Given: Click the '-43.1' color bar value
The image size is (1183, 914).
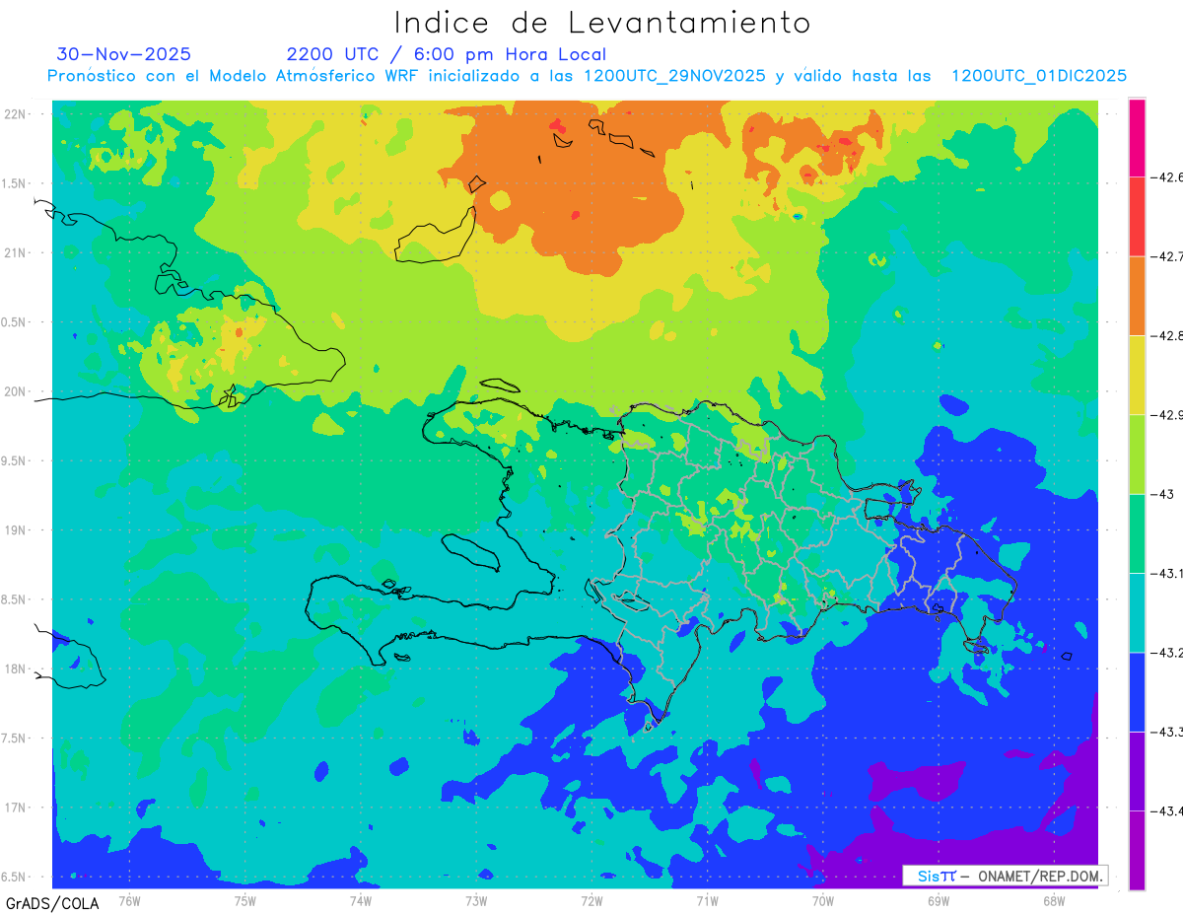Looking at the screenshot, I should [1167, 573].
